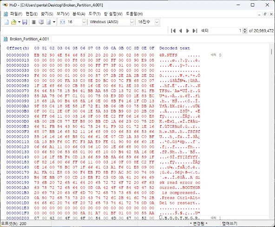Click the HxD document icon in menu bar
Screen dimensions: 275x227
6,14
